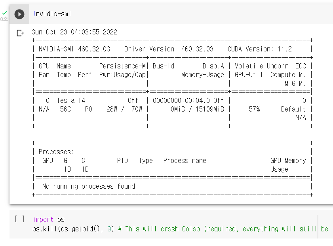
Task: Run the nvidia-smi cell
Action: click(x=19, y=14)
